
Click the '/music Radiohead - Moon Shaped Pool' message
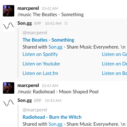(x=58, y=92)
